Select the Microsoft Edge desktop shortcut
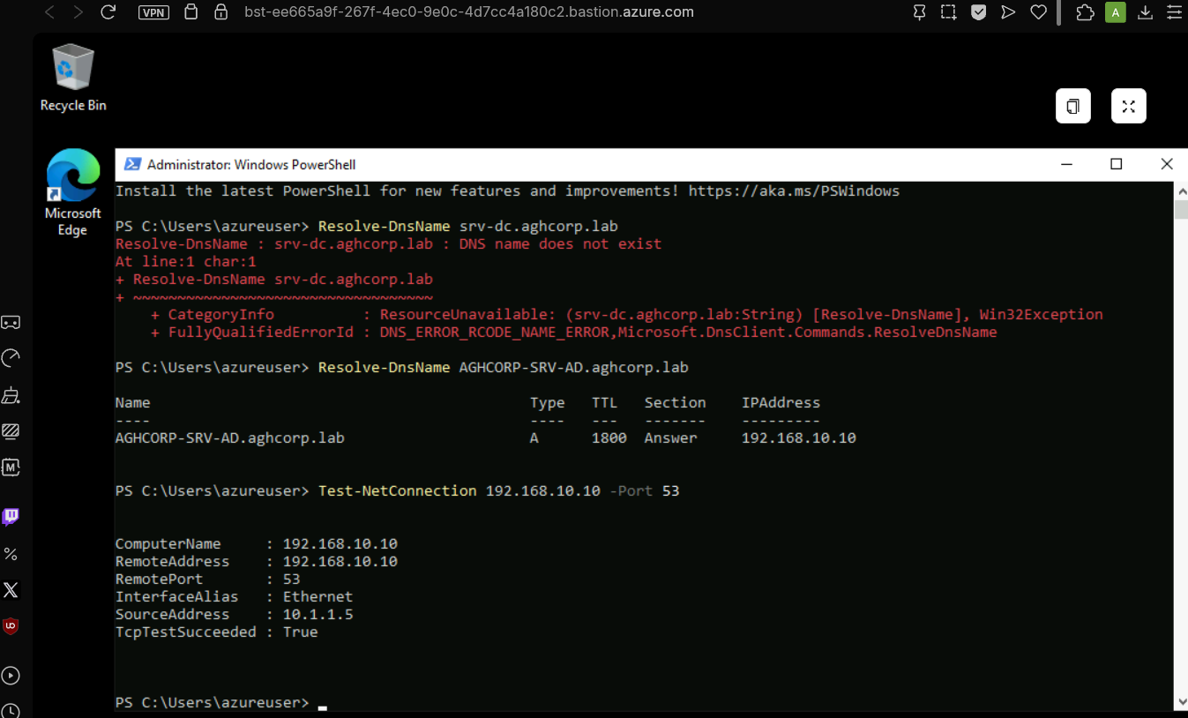The height and width of the screenshot is (718, 1188). (72, 193)
